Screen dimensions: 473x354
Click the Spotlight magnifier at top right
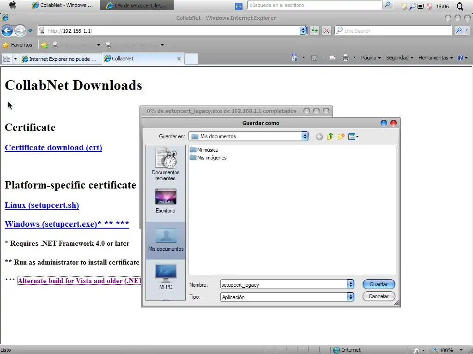point(460,6)
